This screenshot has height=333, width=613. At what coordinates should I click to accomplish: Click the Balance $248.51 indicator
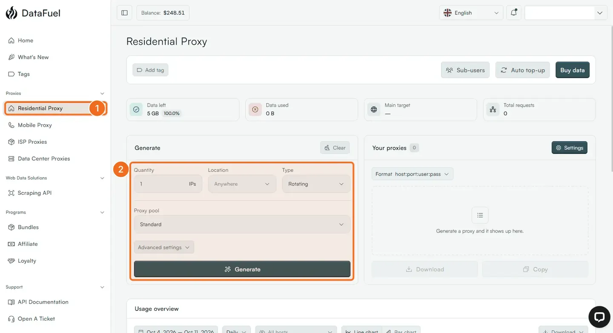coord(163,13)
